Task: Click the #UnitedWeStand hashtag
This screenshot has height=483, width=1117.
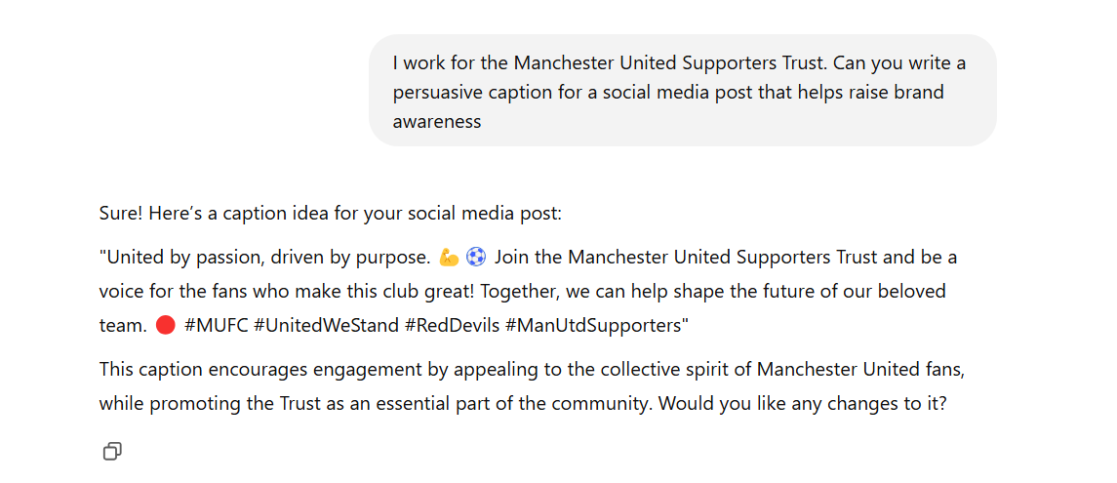Action: tap(326, 326)
